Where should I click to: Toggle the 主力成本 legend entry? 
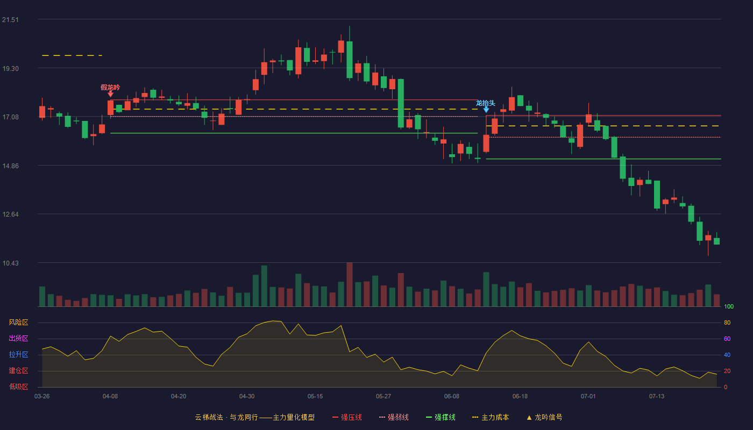click(491, 417)
